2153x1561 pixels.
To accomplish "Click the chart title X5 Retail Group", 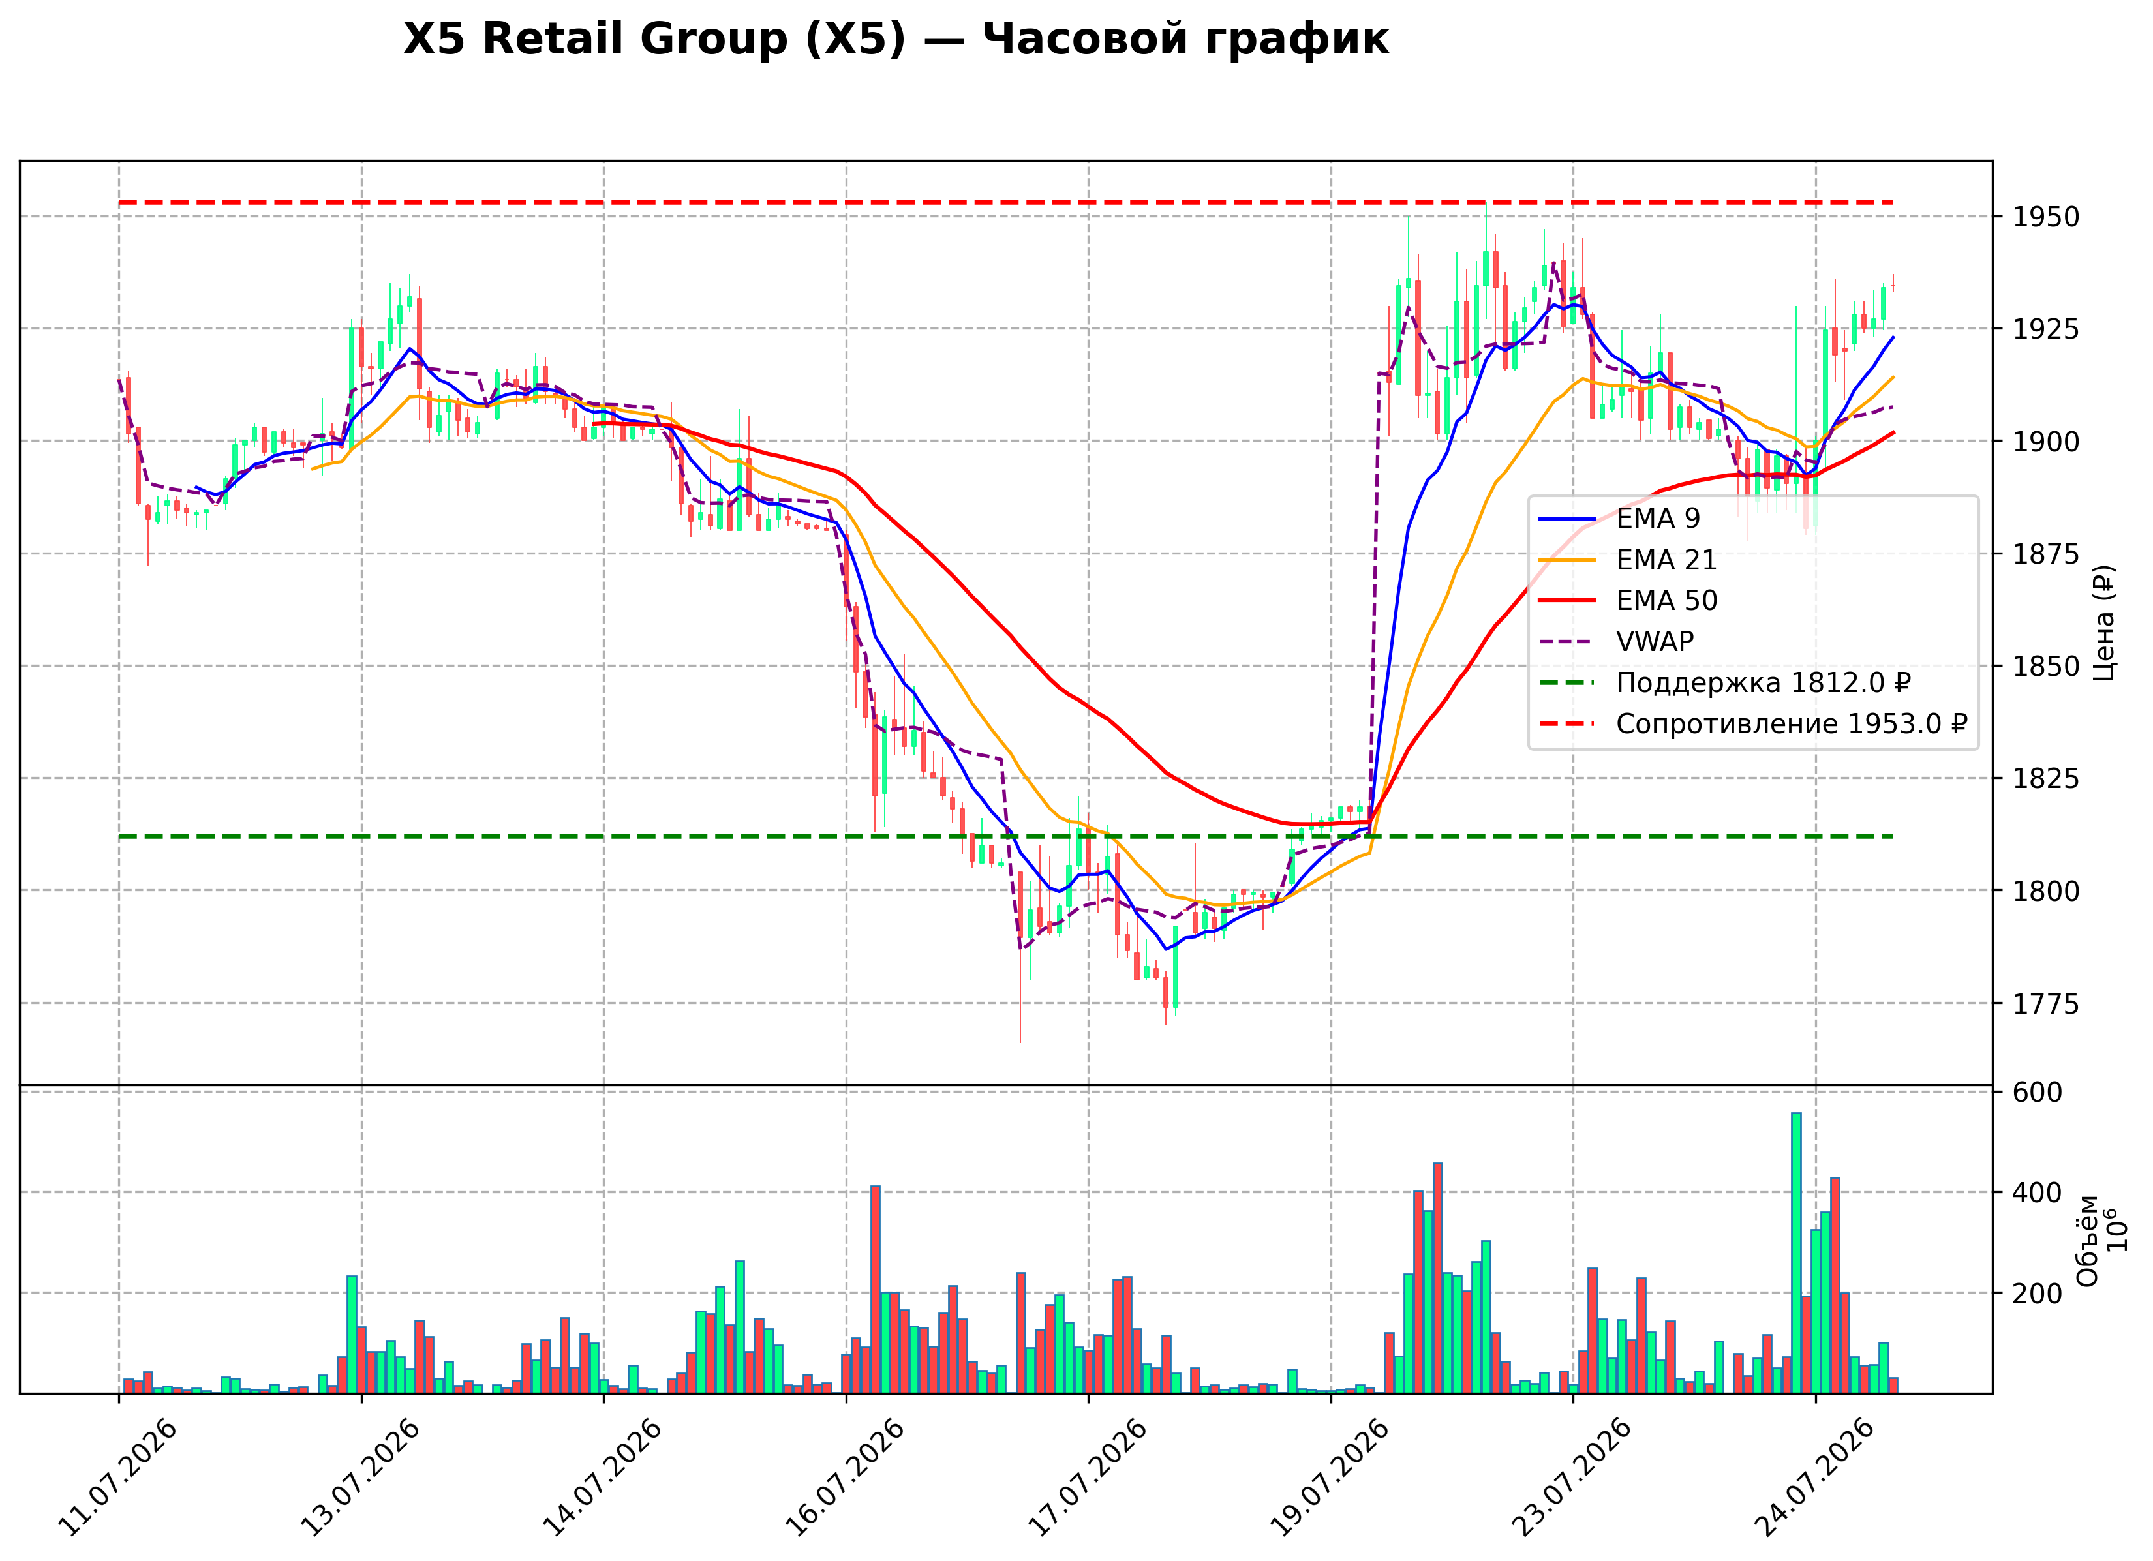I will point(895,40).
